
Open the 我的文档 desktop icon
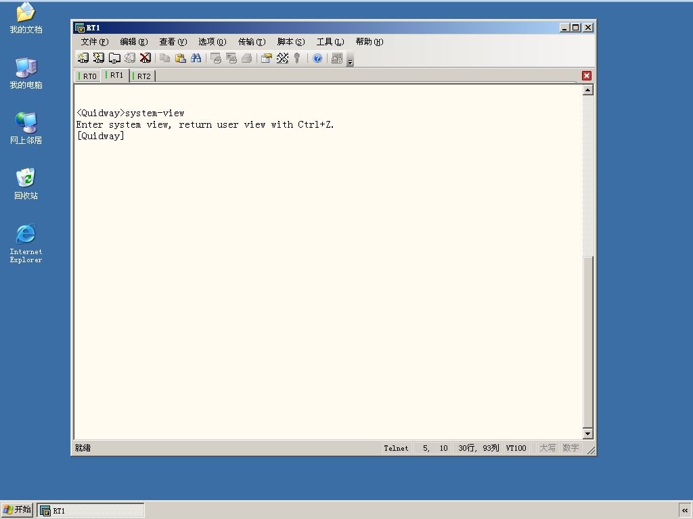(26, 18)
